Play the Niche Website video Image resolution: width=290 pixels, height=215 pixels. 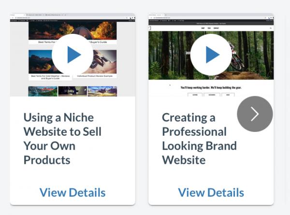tap(72, 55)
